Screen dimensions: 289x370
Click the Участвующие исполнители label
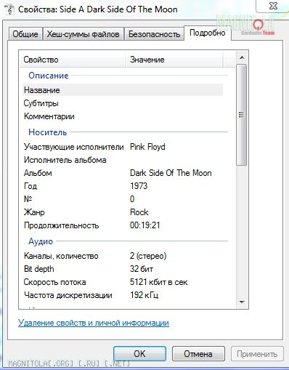(74, 147)
